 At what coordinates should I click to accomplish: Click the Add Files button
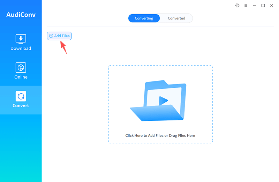point(59,36)
